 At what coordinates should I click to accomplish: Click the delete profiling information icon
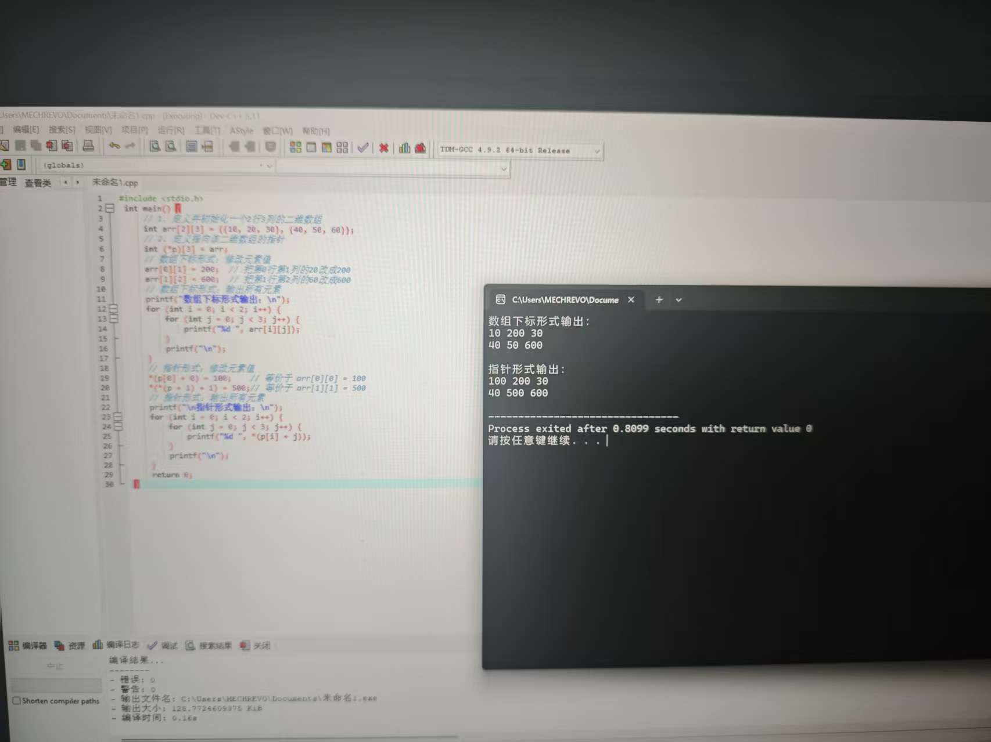coord(420,149)
